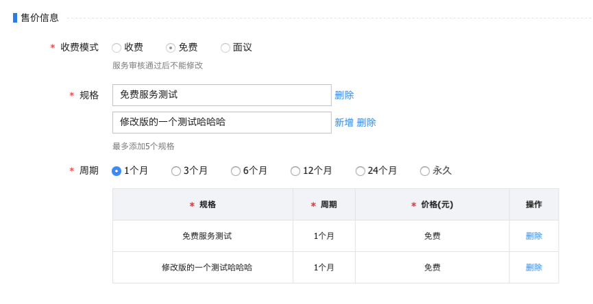
Task: Select the 收费 charging mode radio
Action: click(x=117, y=48)
